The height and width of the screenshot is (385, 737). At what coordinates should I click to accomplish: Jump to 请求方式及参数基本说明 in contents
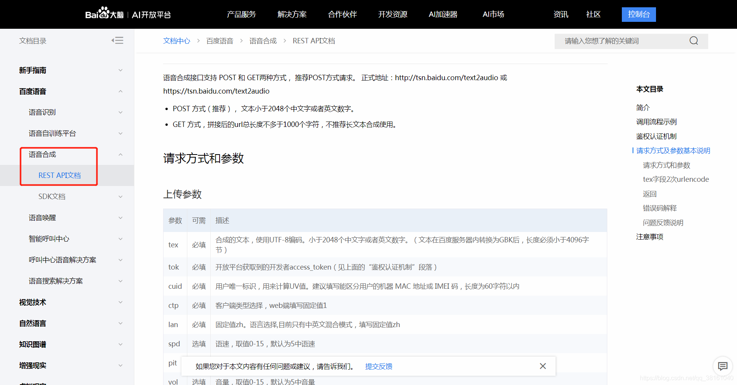[673, 150]
